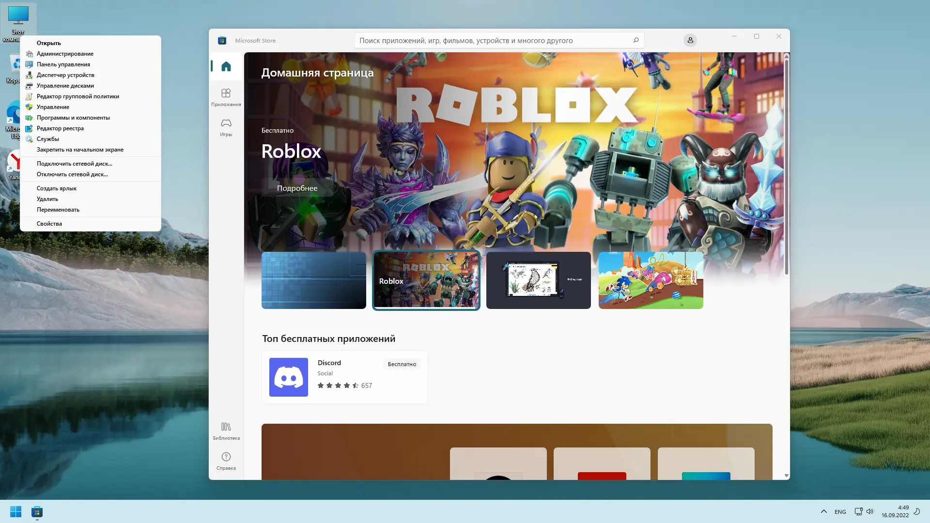Screen dimensions: 930x523
Task: Select Диспетчер устройств in context menu
Action: [x=65, y=75]
